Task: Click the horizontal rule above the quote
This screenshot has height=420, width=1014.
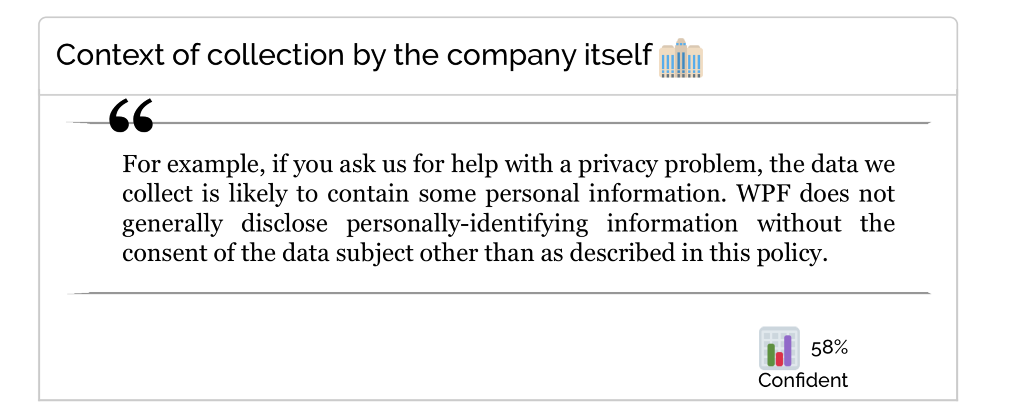Action: point(498,123)
